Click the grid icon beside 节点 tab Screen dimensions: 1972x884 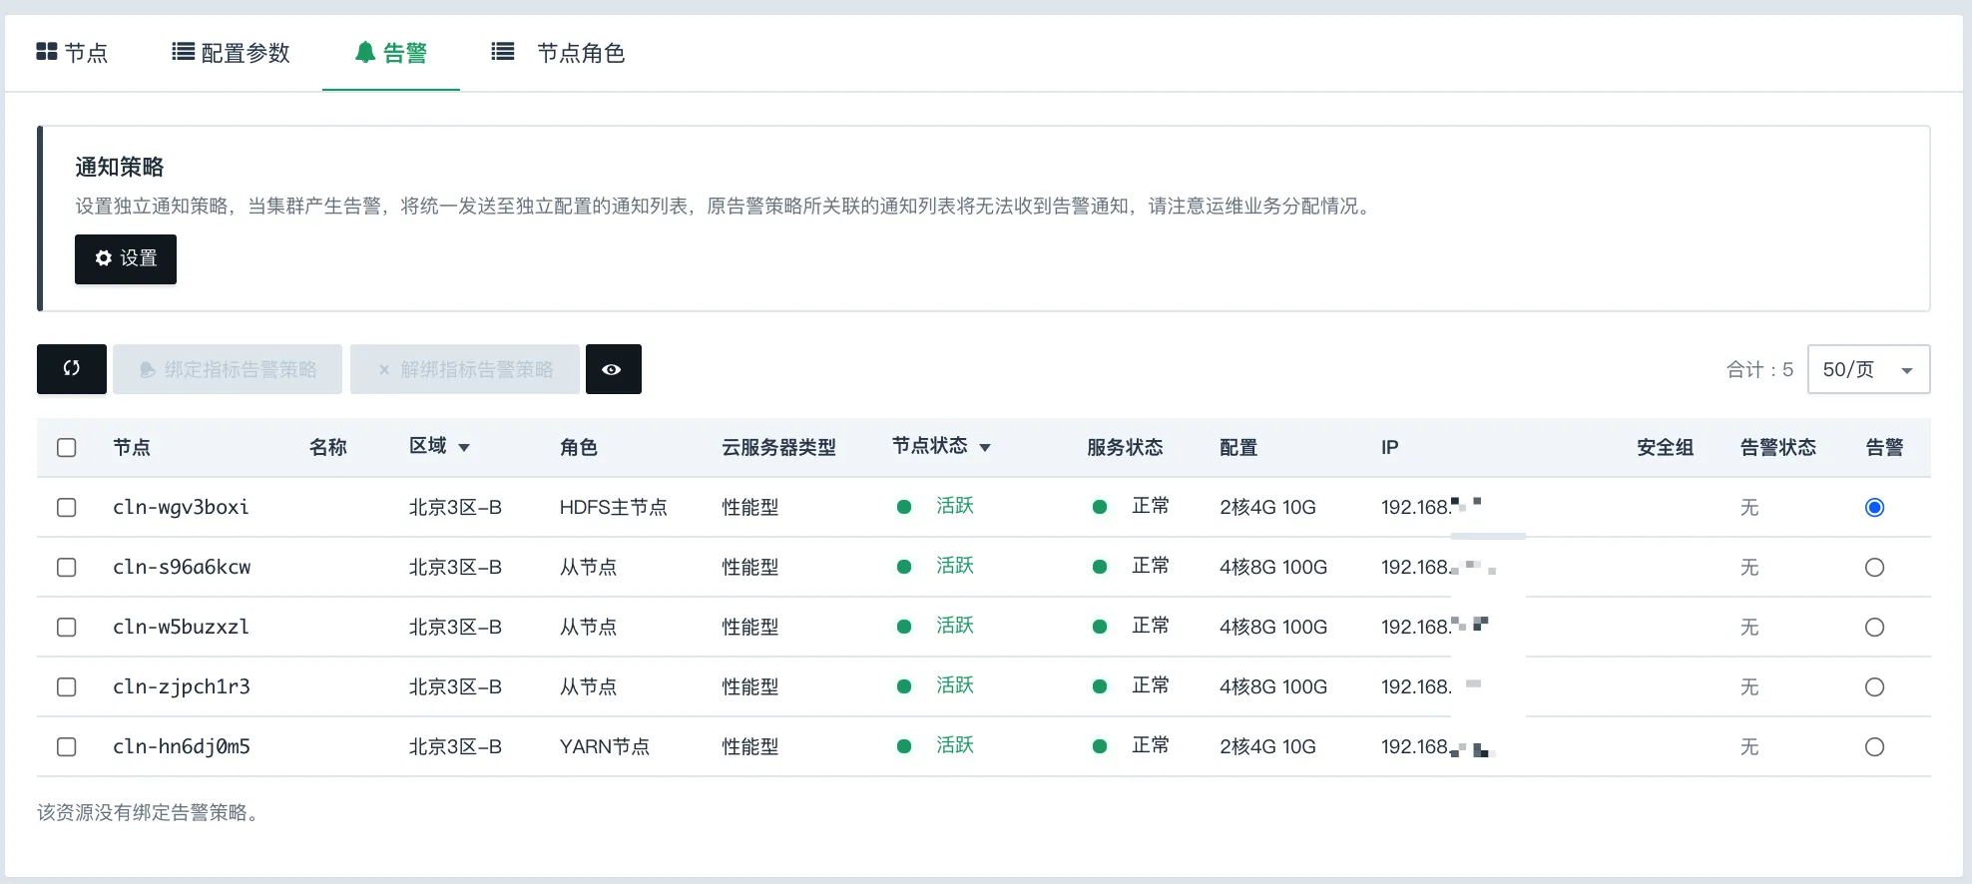pyautogui.click(x=47, y=52)
